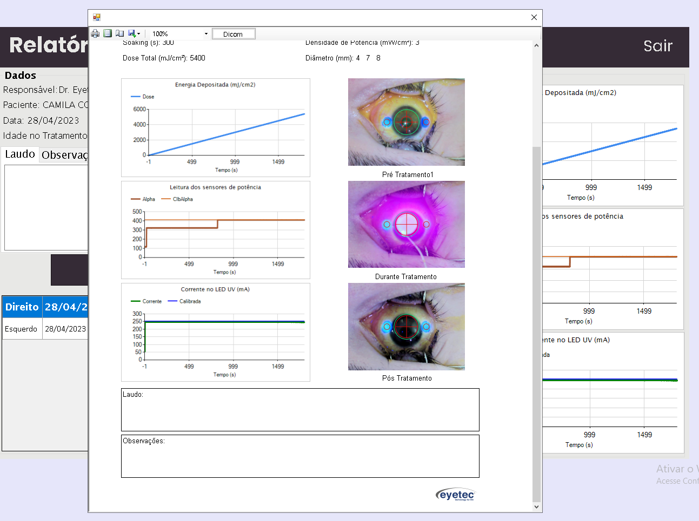This screenshot has height=521, width=699.
Task: Click the Alpha legend entry
Action: (x=143, y=199)
